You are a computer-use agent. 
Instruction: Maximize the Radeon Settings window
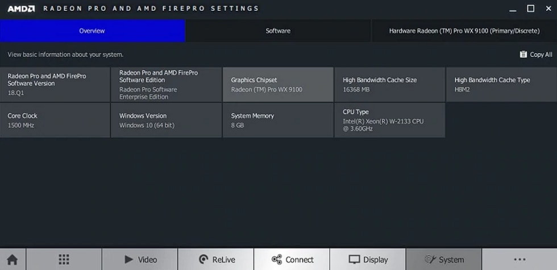531,9
